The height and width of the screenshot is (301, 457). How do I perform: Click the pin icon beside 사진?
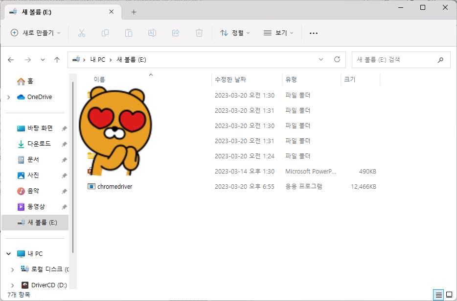coord(65,176)
